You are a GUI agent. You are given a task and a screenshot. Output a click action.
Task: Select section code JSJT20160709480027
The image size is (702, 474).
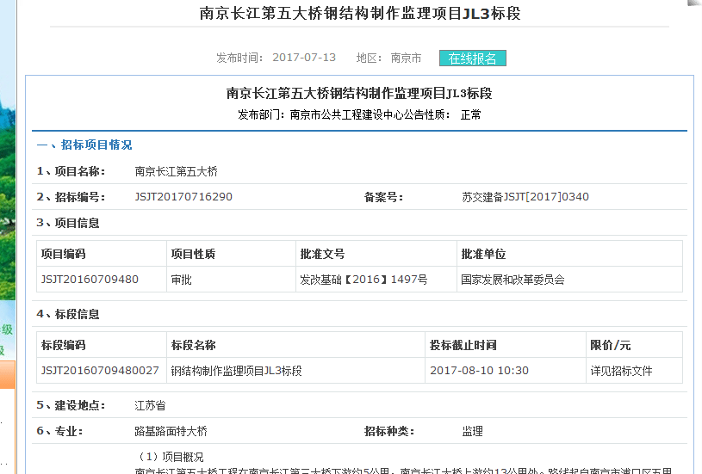click(x=100, y=371)
